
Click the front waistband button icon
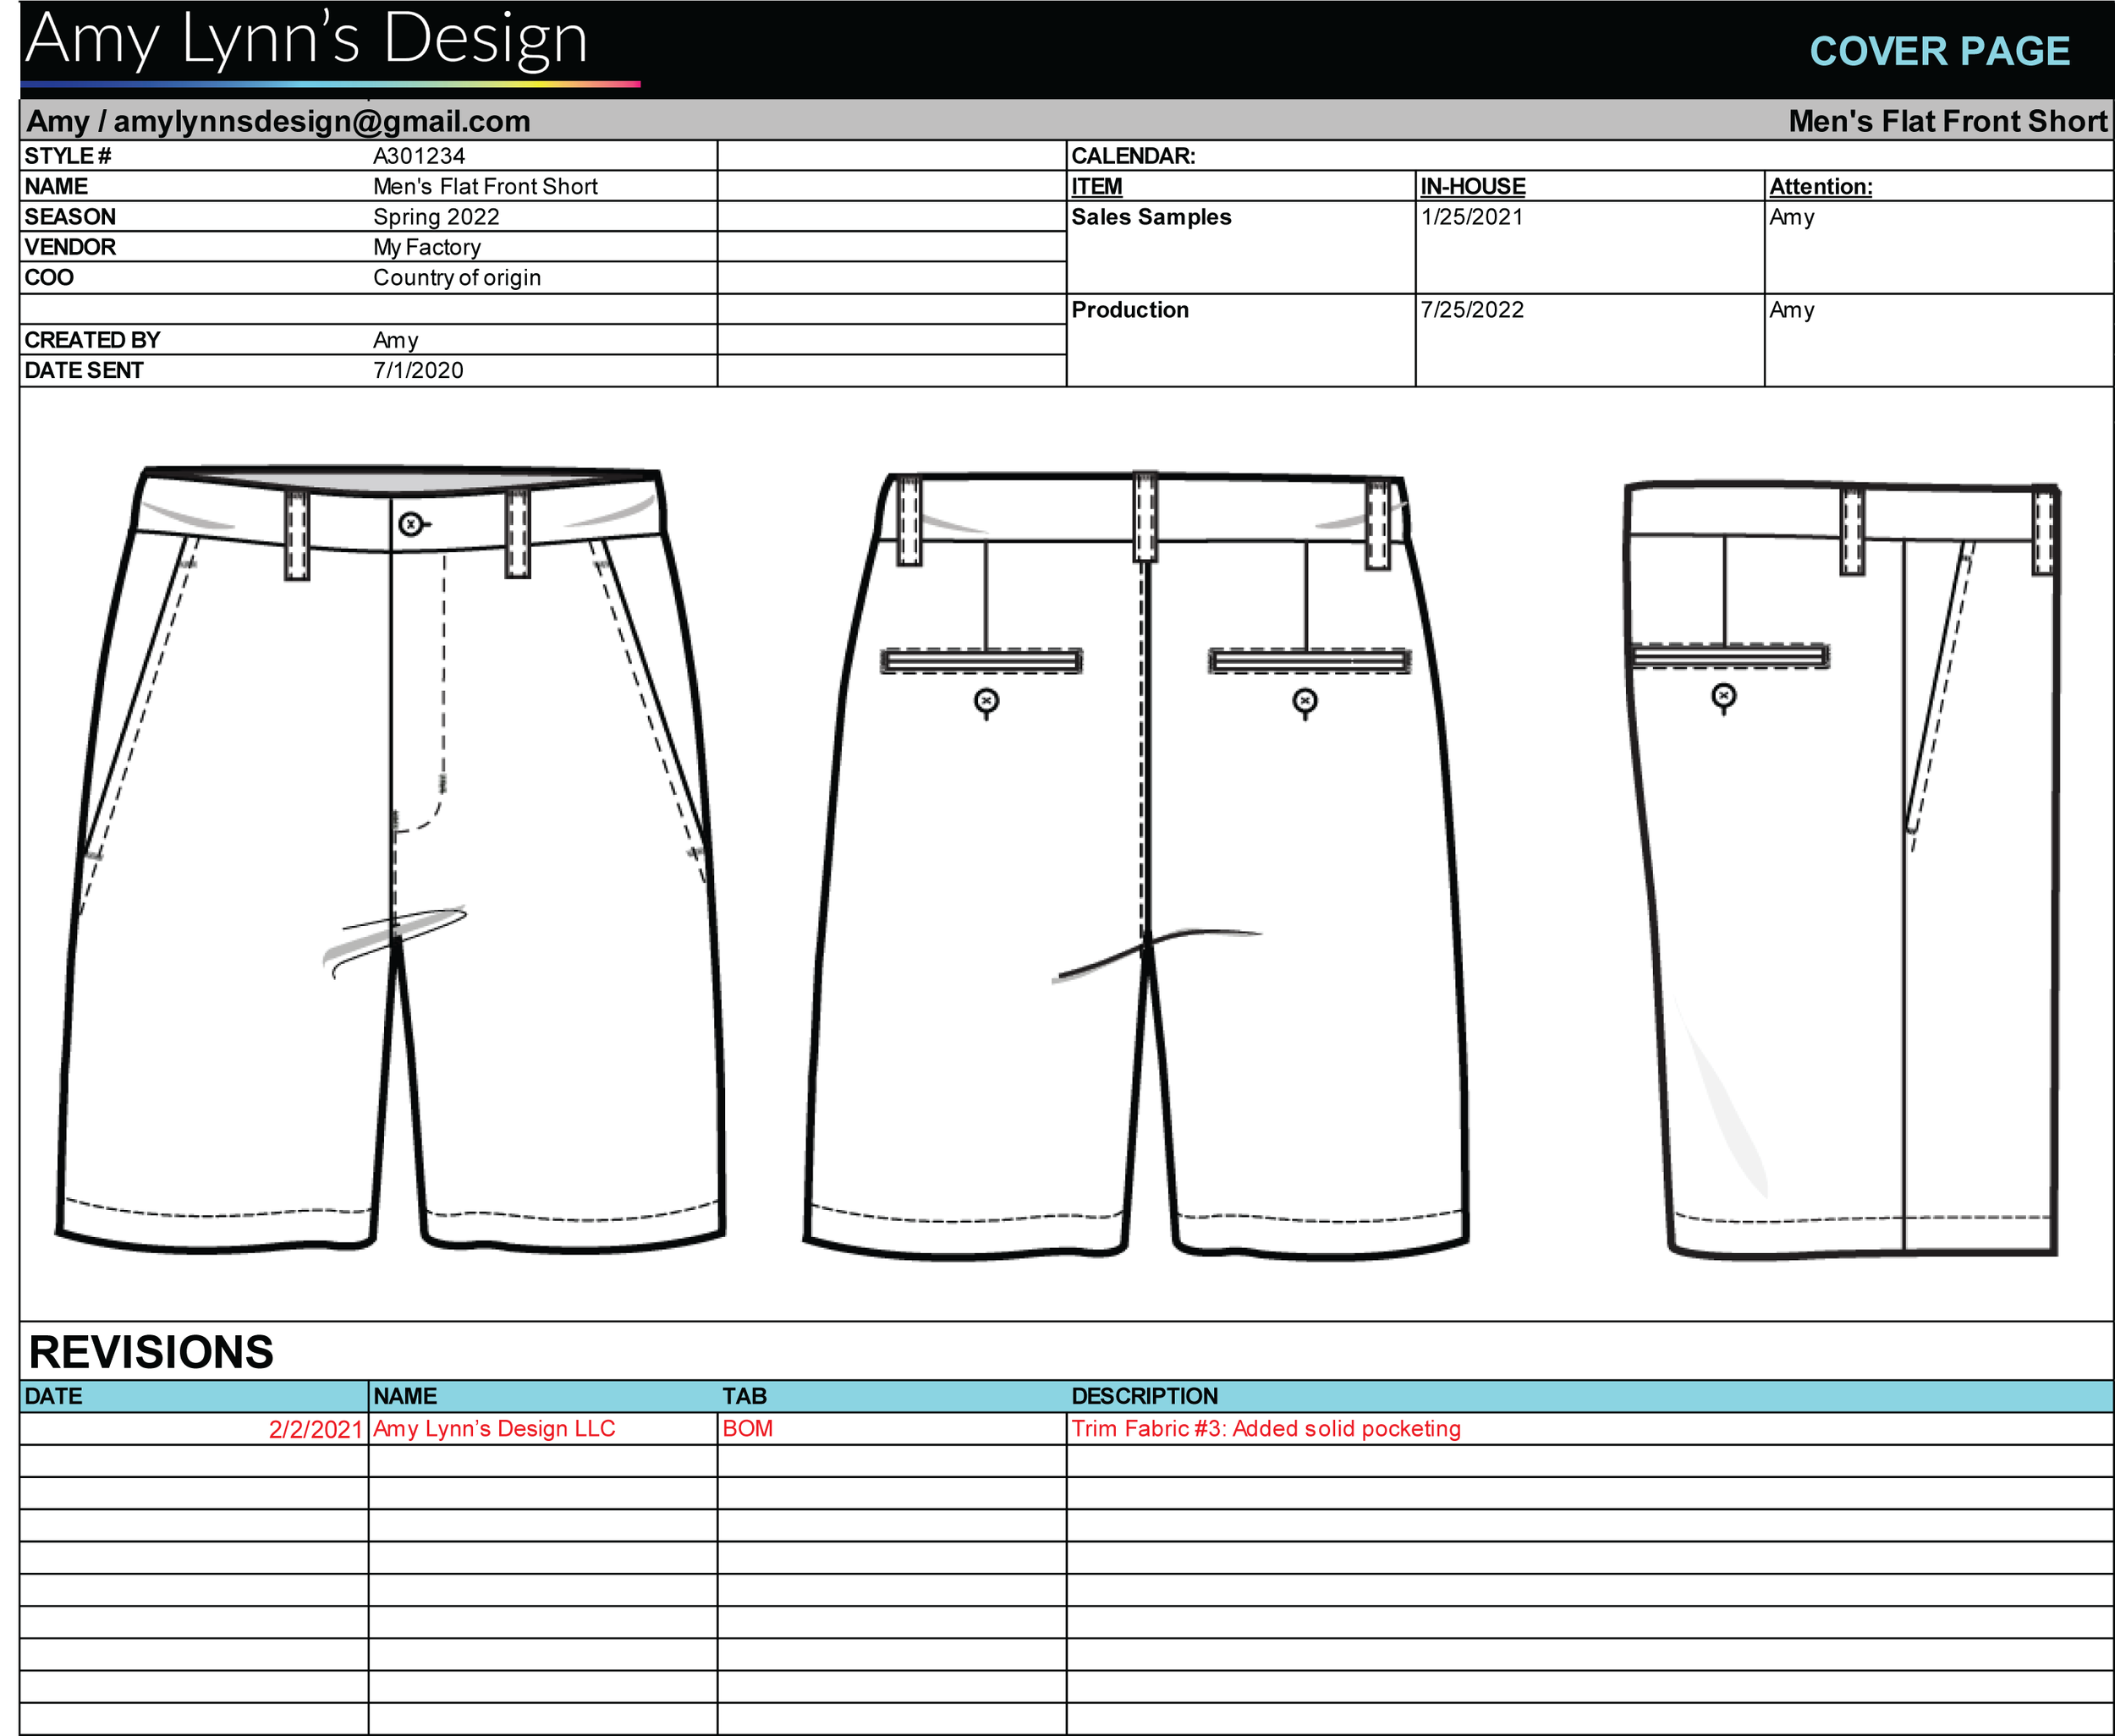click(410, 524)
